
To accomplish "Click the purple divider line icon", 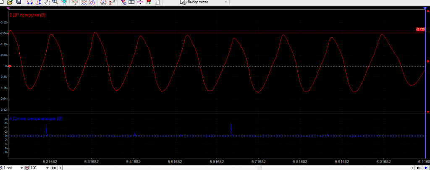I will coord(140,2).
